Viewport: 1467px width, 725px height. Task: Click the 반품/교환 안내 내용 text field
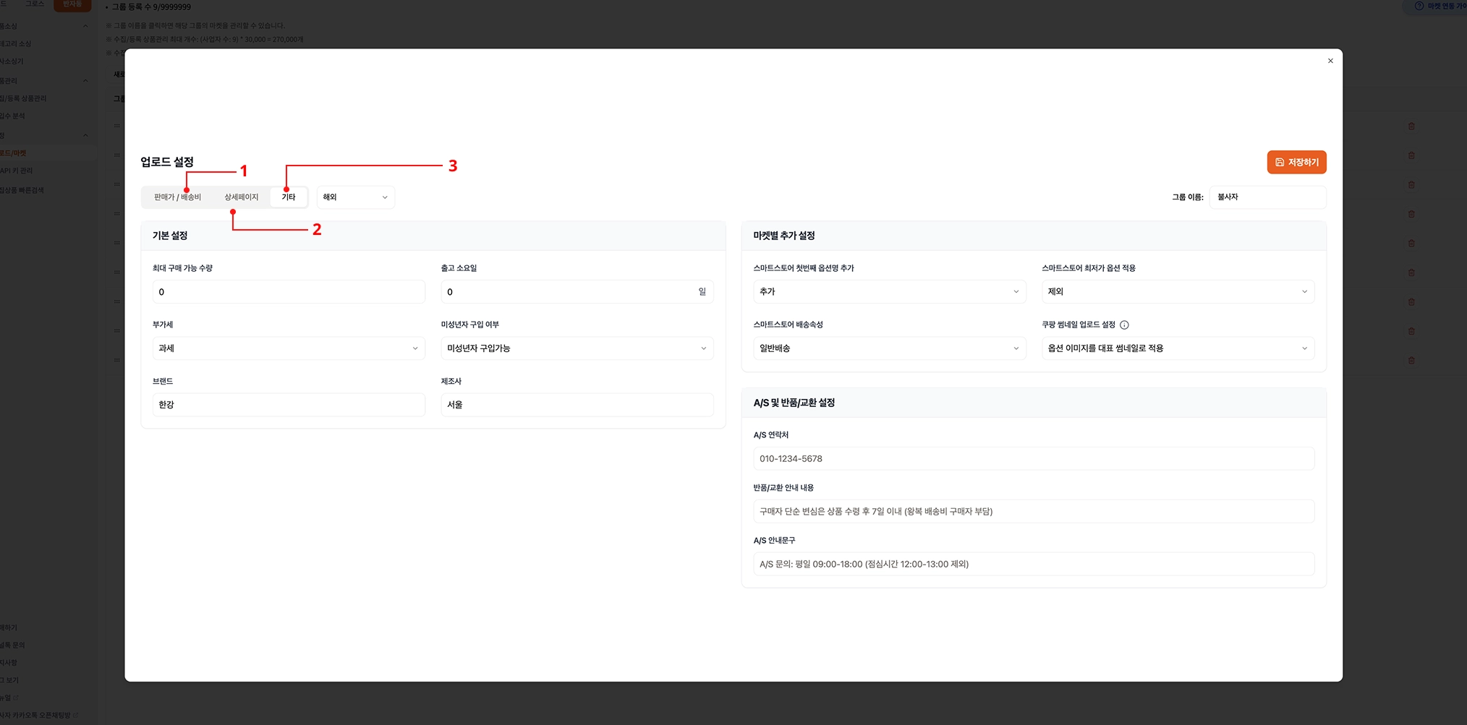(x=1034, y=512)
